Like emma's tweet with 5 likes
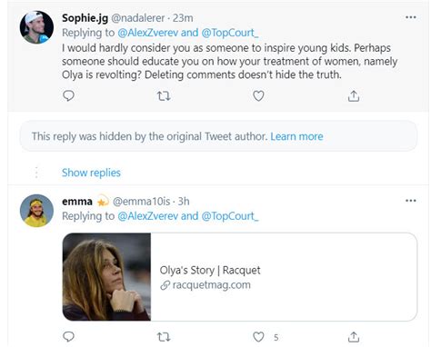Image resolution: width=431 pixels, height=347 pixels. 258,337
